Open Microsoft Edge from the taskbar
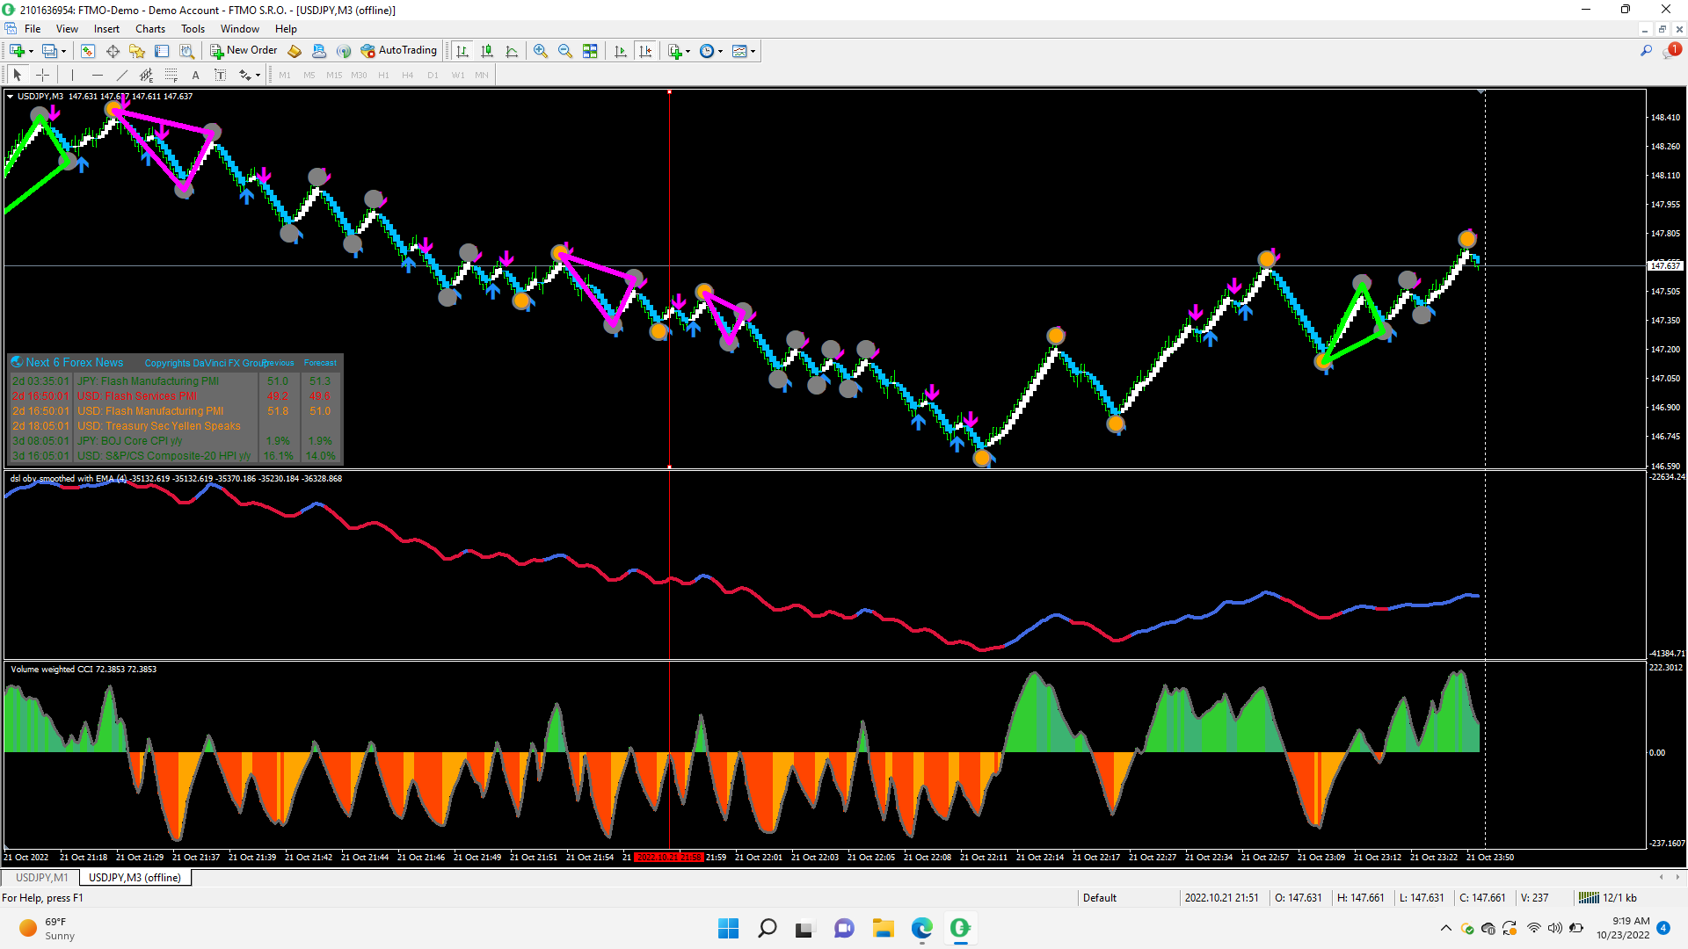 click(921, 928)
